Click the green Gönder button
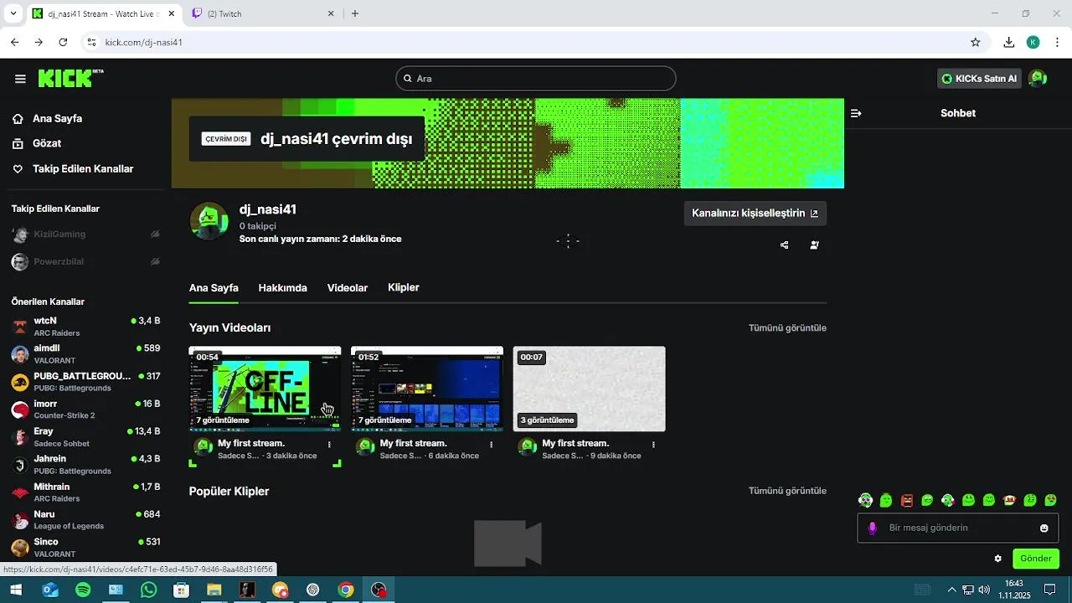1072x603 pixels. [1036, 559]
